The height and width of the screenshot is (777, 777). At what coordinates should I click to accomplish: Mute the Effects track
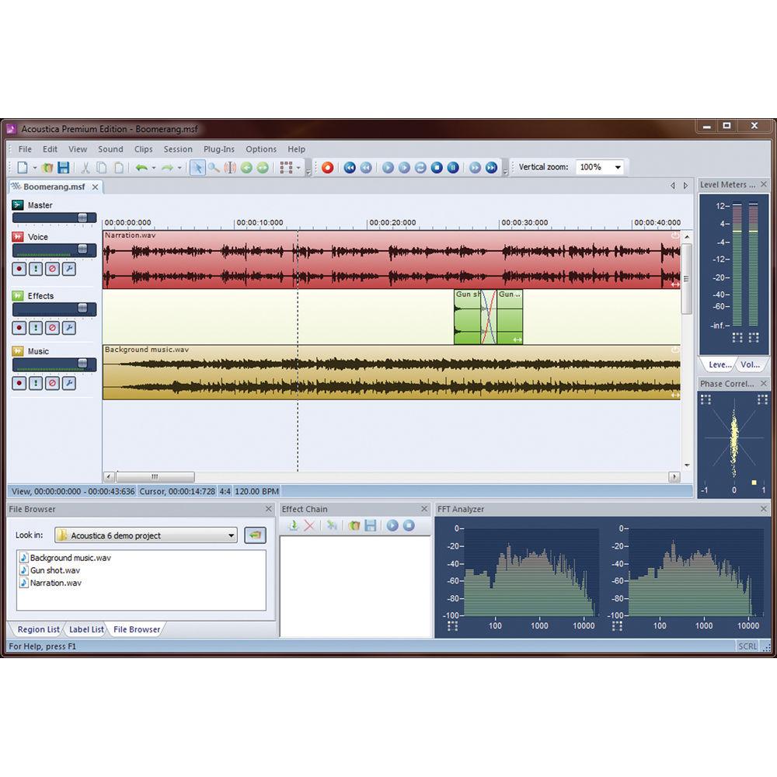[52, 329]
